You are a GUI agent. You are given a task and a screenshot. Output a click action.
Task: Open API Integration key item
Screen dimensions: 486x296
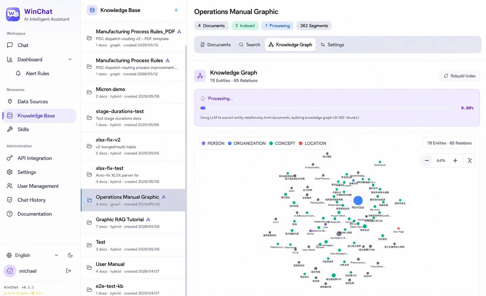[x=39, y=158]
